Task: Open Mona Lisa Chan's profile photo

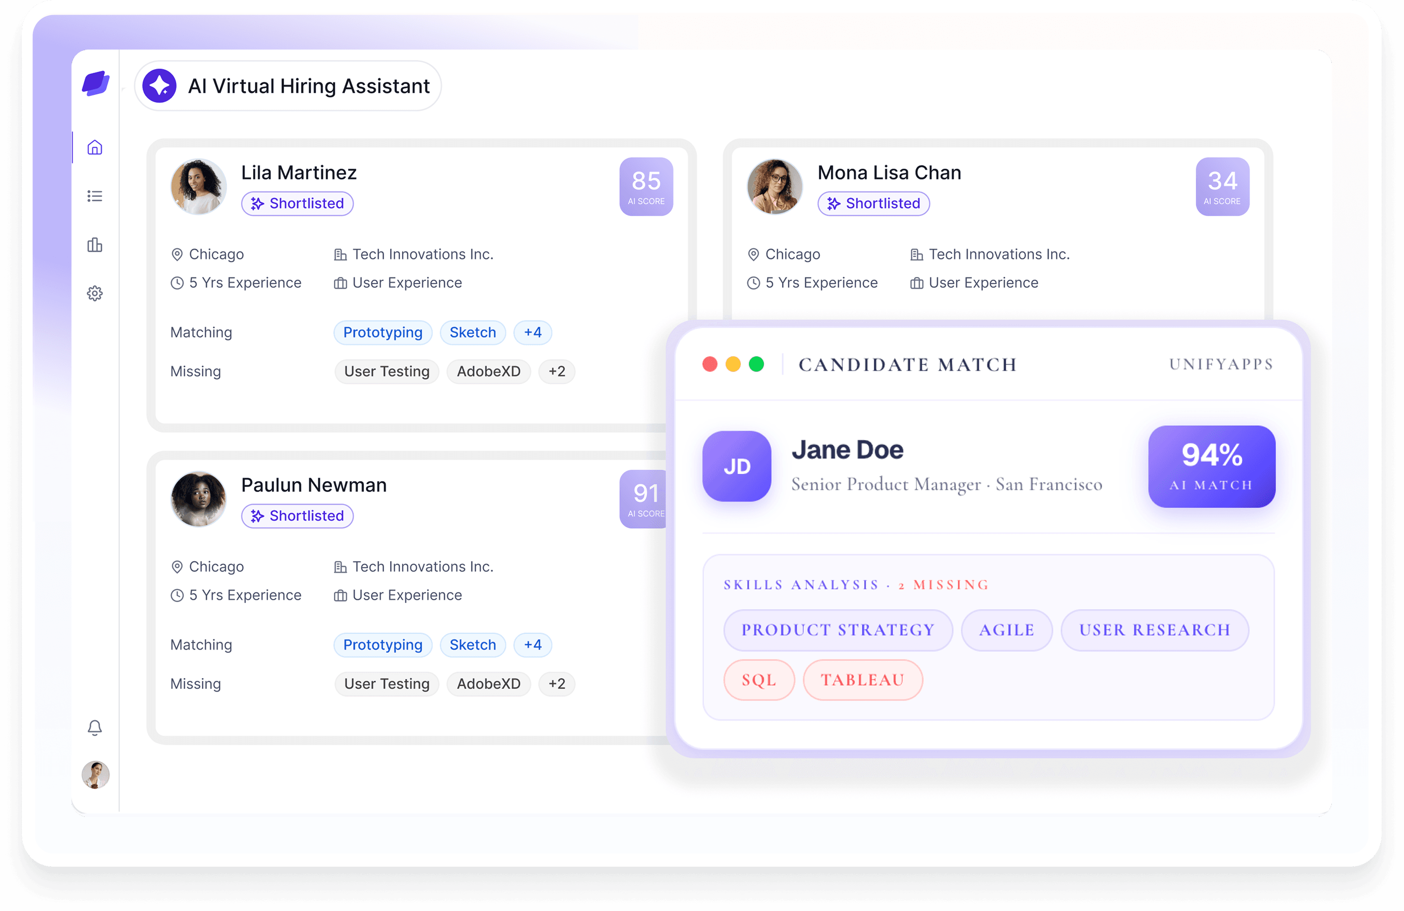Action: pos(774,186)
